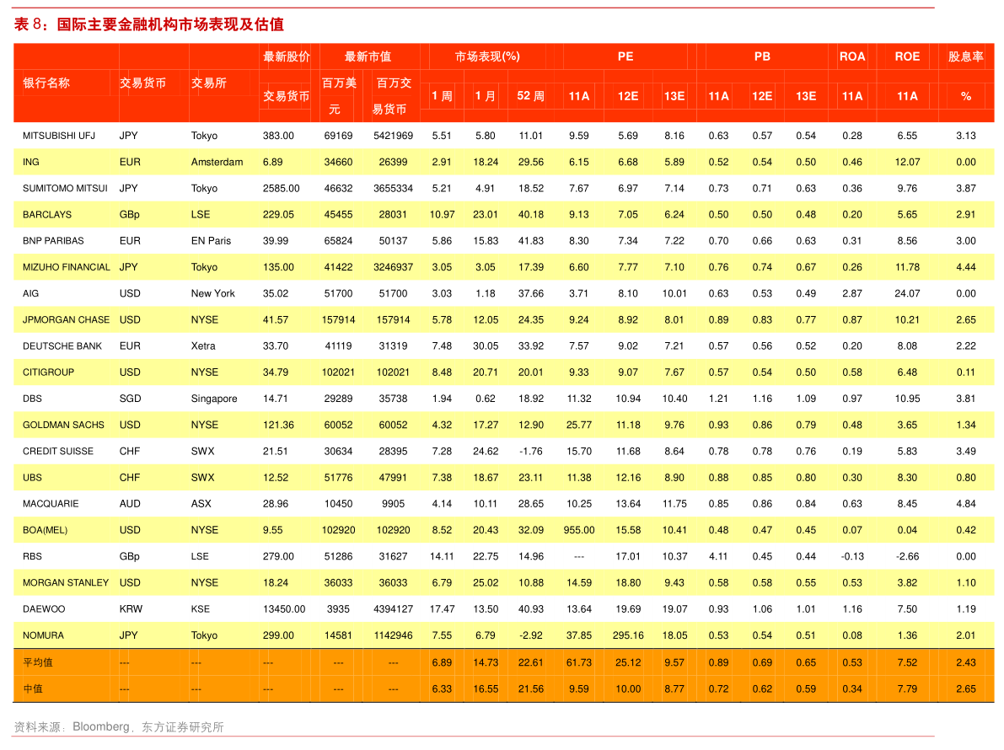Click the 'EN Paris' exchange cell

pos(211,241)
